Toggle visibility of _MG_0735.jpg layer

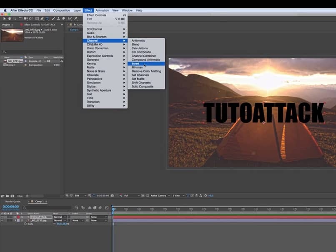[2, 220]
